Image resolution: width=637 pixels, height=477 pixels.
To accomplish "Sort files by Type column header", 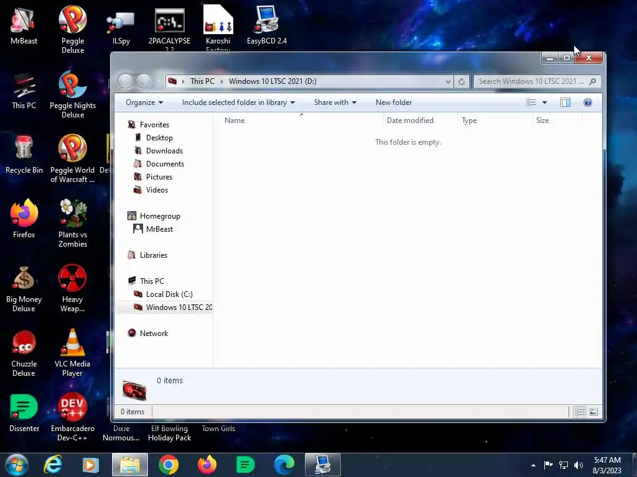I will tap(495, 120).
